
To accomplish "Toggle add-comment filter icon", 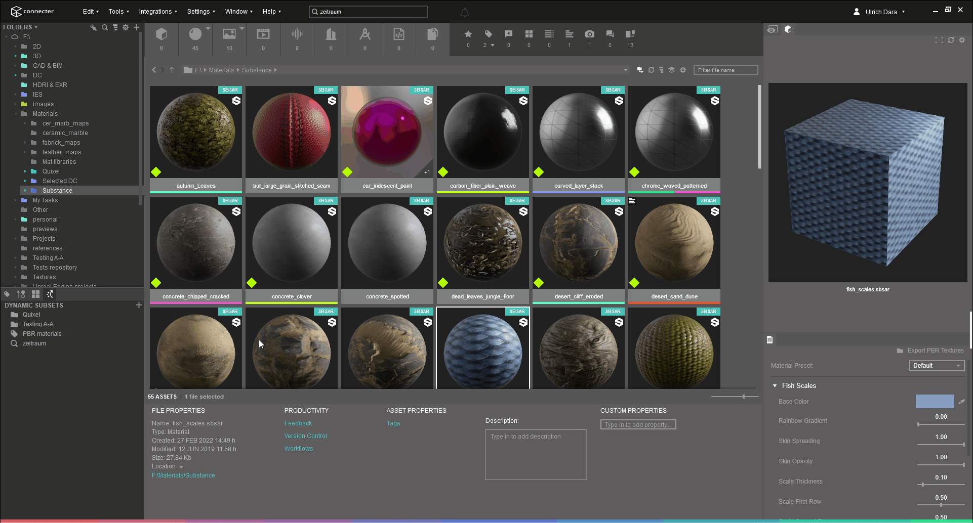I will (x=509, y=34).
